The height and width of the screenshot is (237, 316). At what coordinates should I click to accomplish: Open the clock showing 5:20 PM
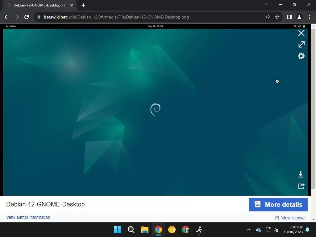(x=293, y=230)
